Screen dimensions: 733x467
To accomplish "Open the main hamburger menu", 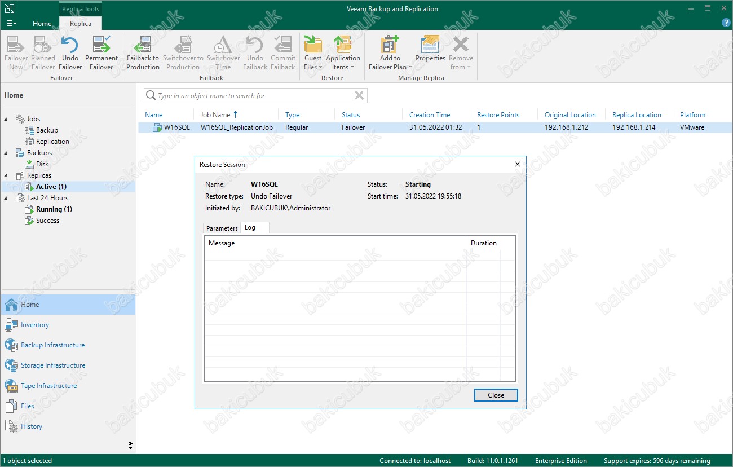I will pyautogui.click(x=11, y=23).
